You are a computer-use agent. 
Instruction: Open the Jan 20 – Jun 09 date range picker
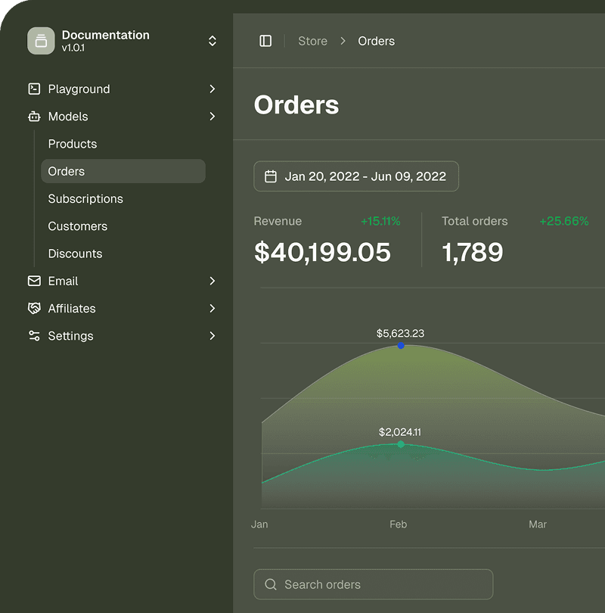[x=356, y=176]
